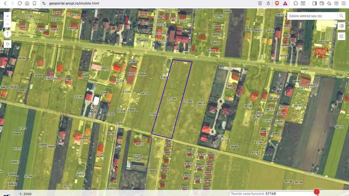Select parcel labeled 58614
This screenshot has width=349, height=196.
tap(201, 103)
